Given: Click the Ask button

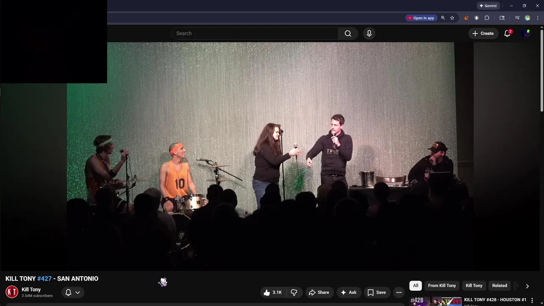Looking at the screenshot, I should click(348, 292).
